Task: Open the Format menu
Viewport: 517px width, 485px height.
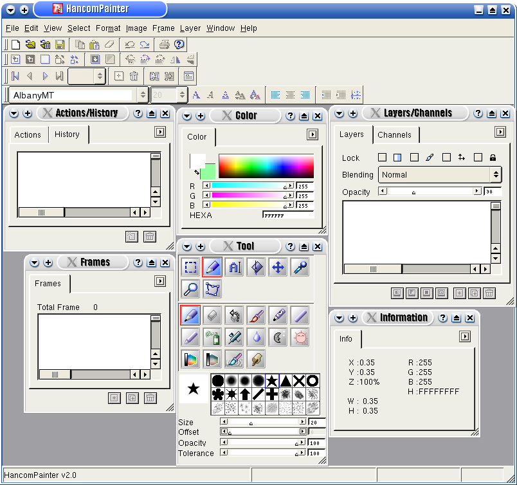Action: point(108,28)
